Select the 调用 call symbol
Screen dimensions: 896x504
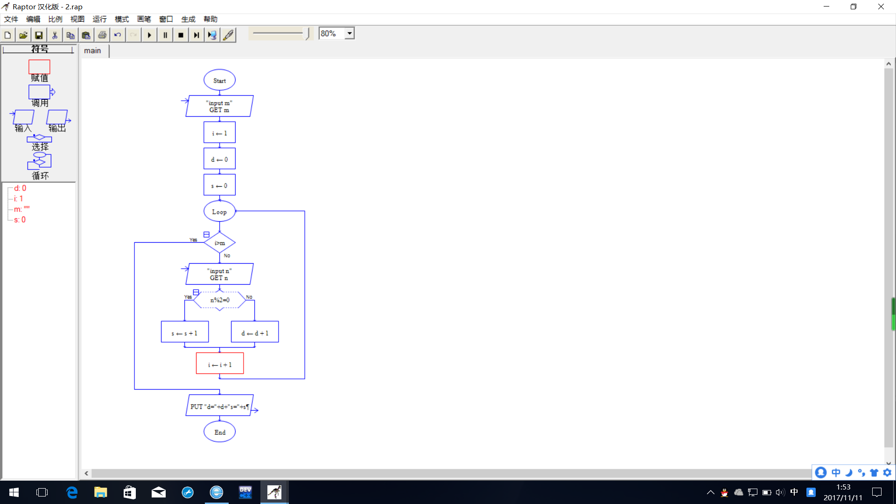40,92
